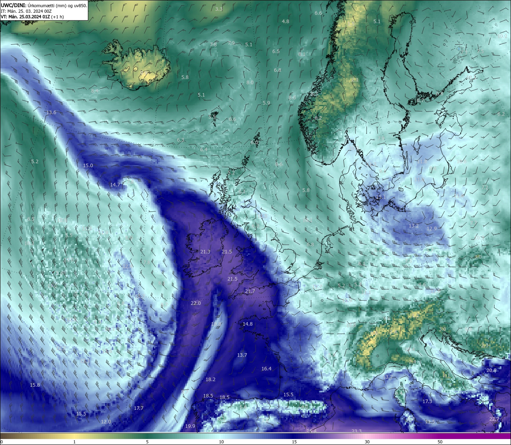Click the 15.0 value label on the map
The width and height of the screenshot is (511, 445).
click(x=88, y=166)
